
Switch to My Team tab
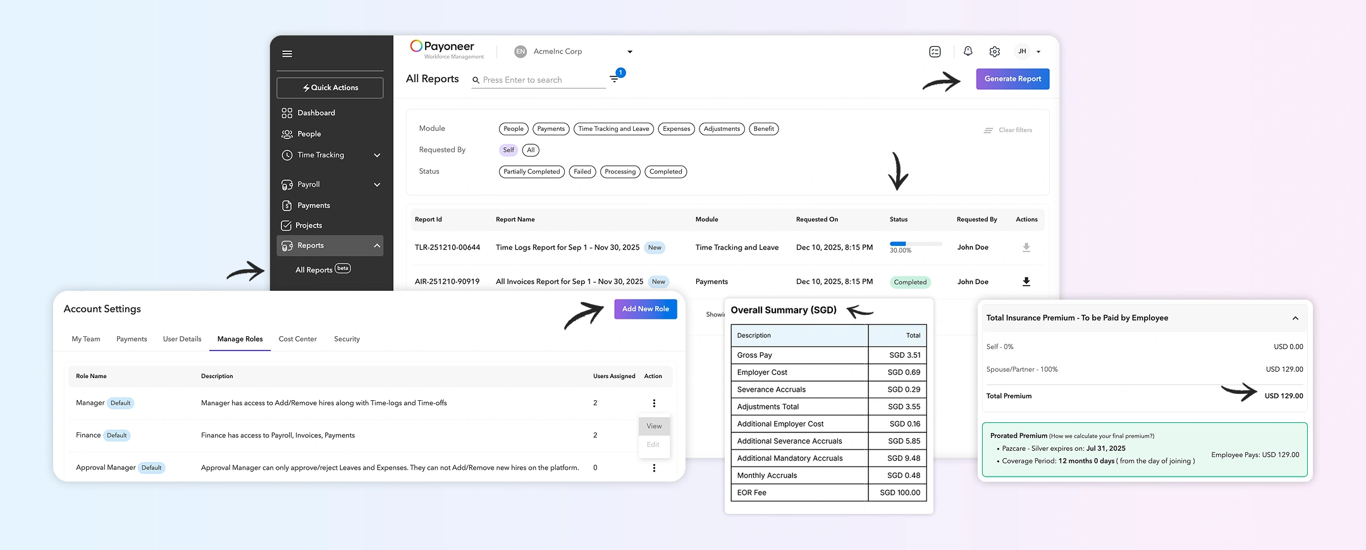pos(86,339)
